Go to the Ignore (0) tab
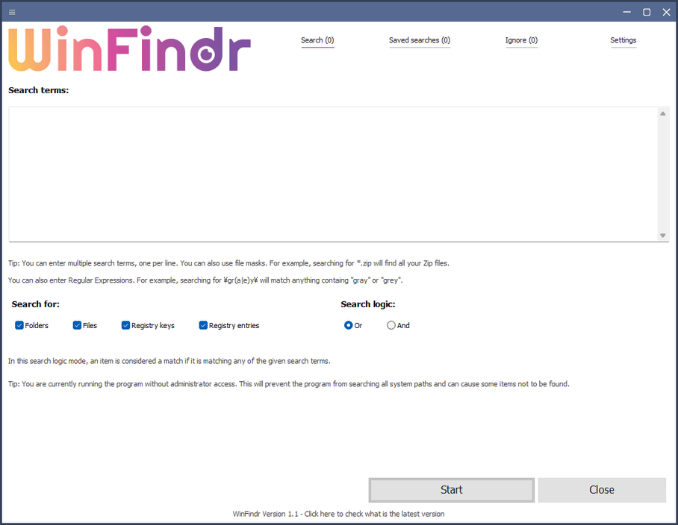The height and width of the screenshot is (525, 678). [x=521, y=40]
